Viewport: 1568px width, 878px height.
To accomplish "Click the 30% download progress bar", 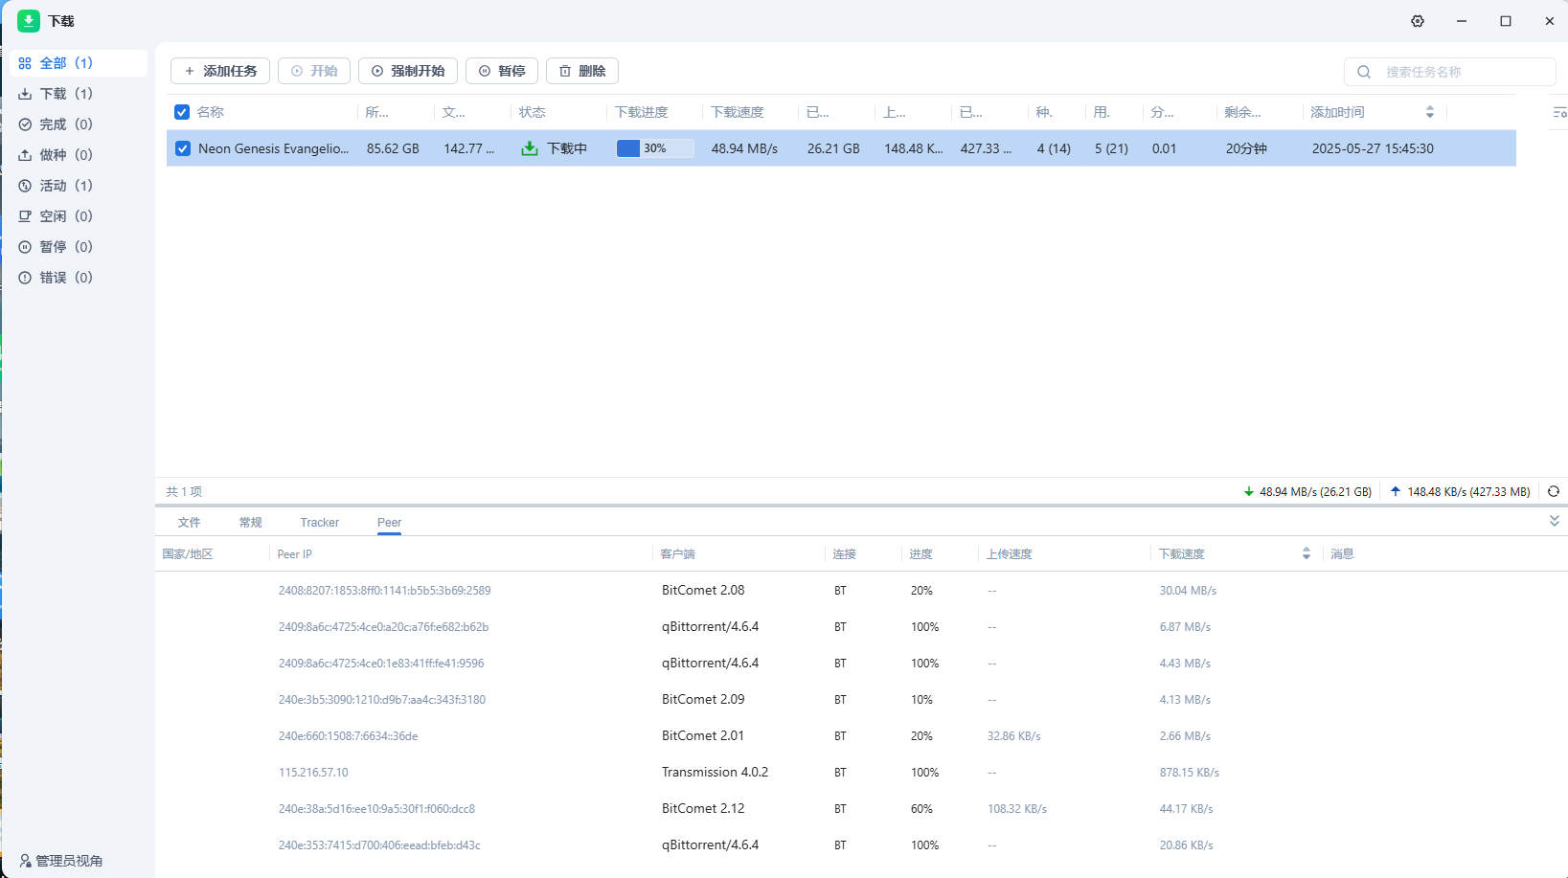I will [655, 148].
